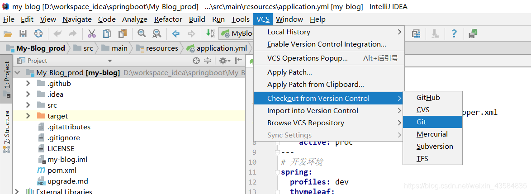Expand External Libraries node
531x194 pixels.
click(x=18, y=192)
